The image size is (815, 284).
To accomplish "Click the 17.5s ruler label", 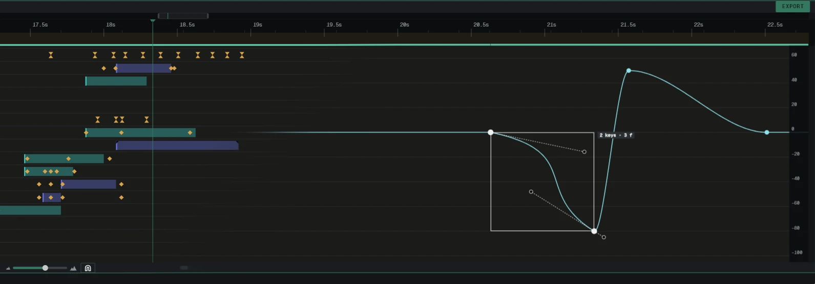I will click(40, 25).
